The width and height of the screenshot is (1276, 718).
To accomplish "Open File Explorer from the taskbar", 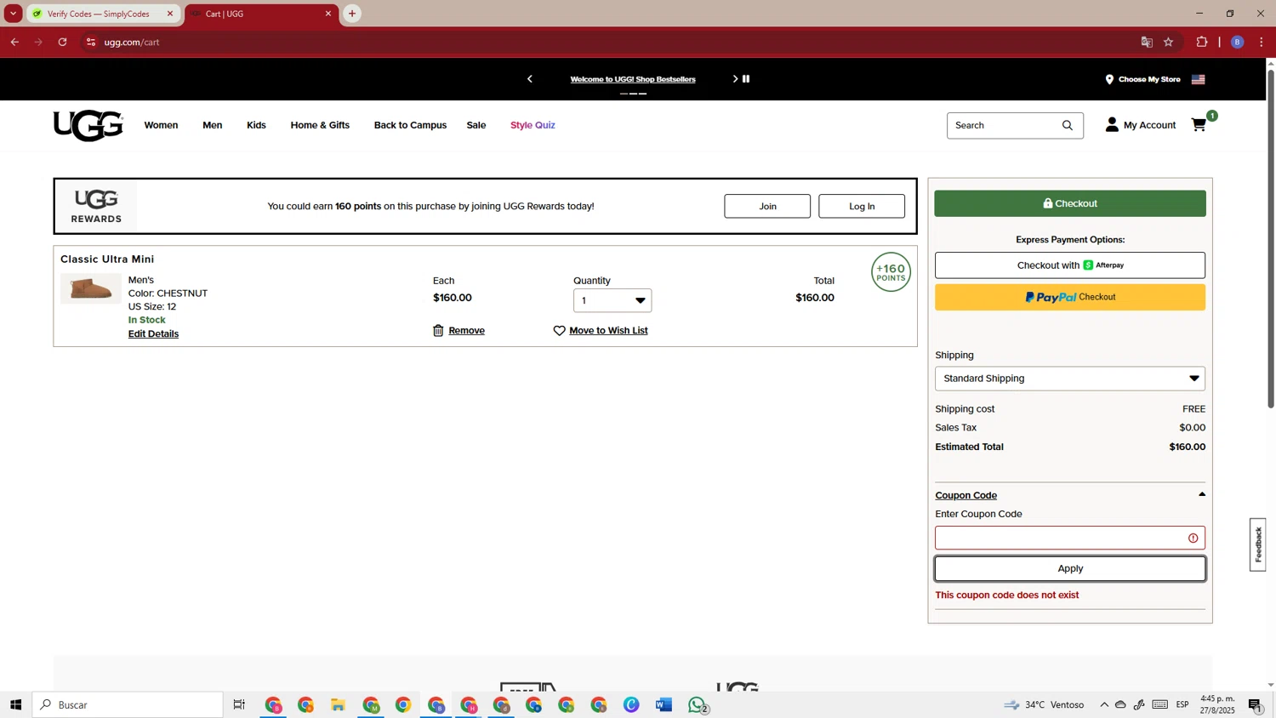I will click(x=338, y=704).
